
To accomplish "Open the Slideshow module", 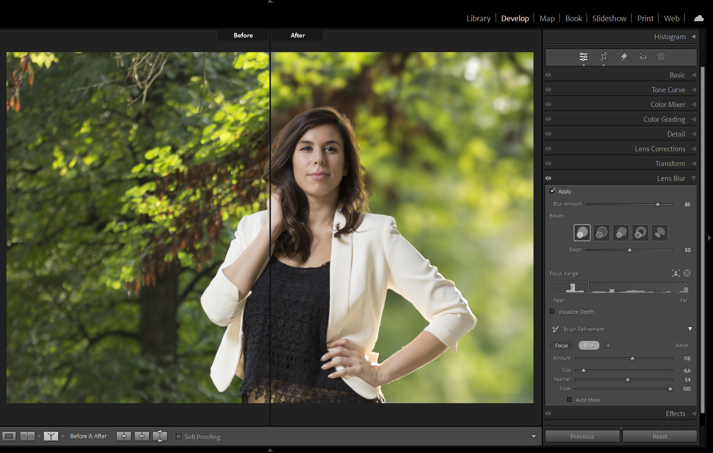I will tap(609, 18).
